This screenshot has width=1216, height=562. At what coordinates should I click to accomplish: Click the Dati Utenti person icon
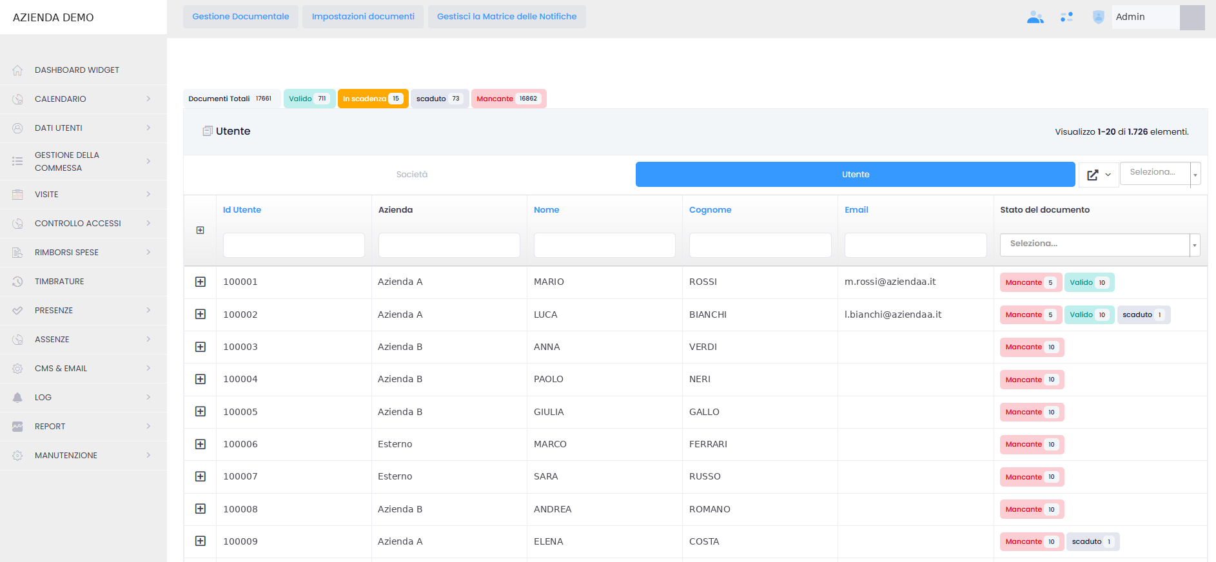(17, 128)
